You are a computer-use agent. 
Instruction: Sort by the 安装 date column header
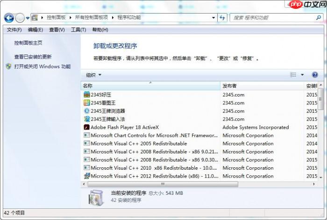point(312,86)
